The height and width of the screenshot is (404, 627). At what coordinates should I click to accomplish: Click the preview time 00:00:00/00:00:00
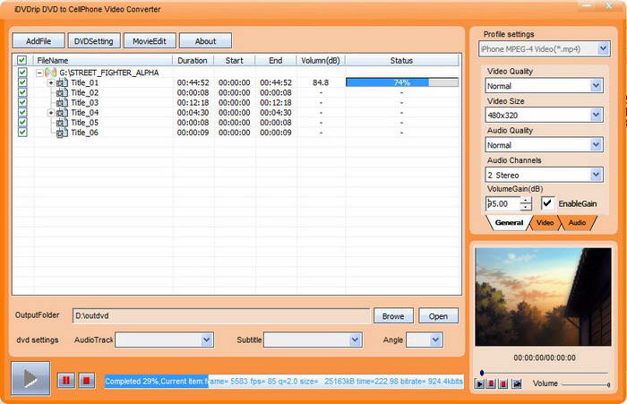click(545, 357)
